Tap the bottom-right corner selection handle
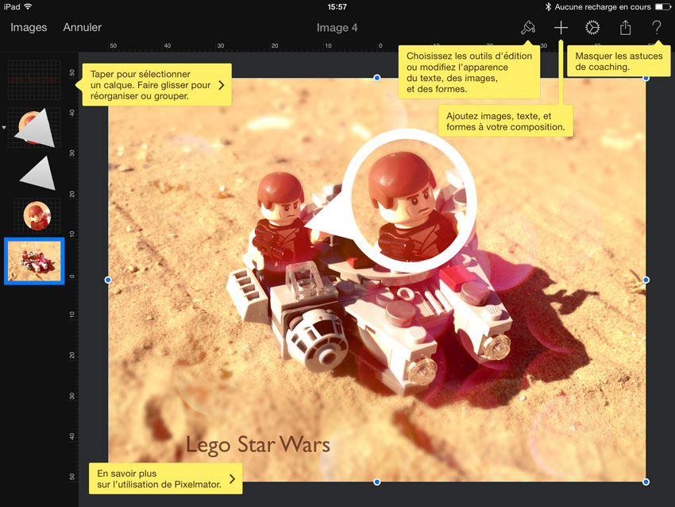The width and height of the screenshot is (675, 507). coord(646,482)
